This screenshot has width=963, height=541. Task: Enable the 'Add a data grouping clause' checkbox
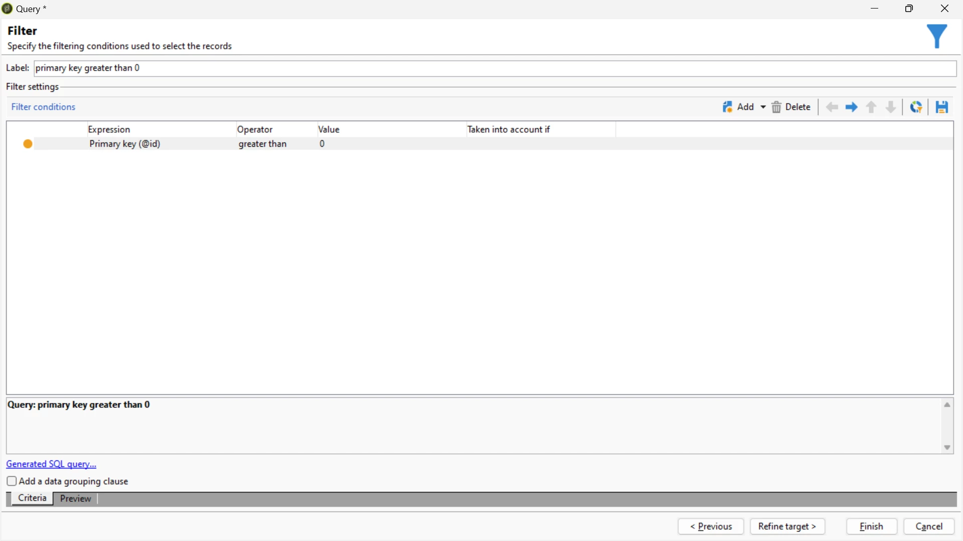pyautogui.click(x=12, y=481)
